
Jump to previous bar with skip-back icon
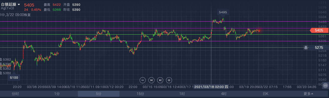tap(151, 80)
